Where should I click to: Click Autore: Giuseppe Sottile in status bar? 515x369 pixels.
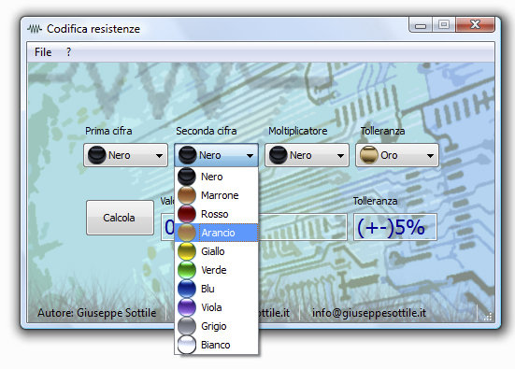[x=97, y=313]
